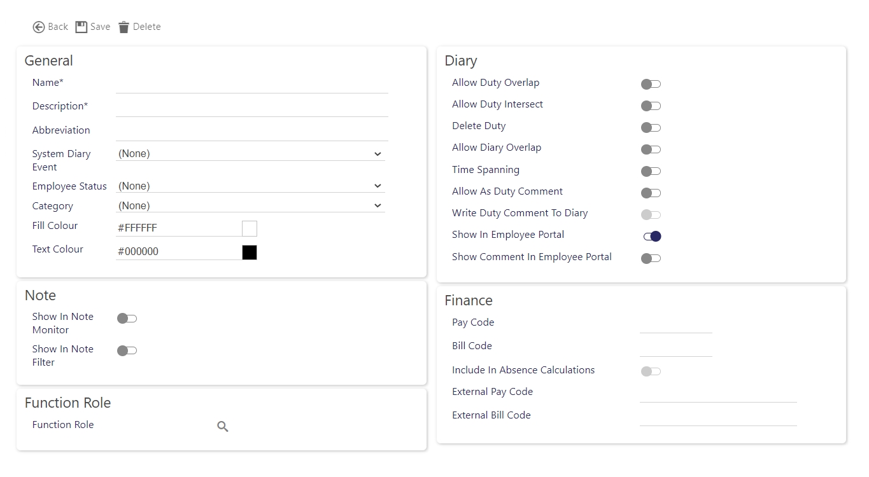Switch on Delete Duty option
This screenshot has width=869, height=477.
click(x=651, y=128)
